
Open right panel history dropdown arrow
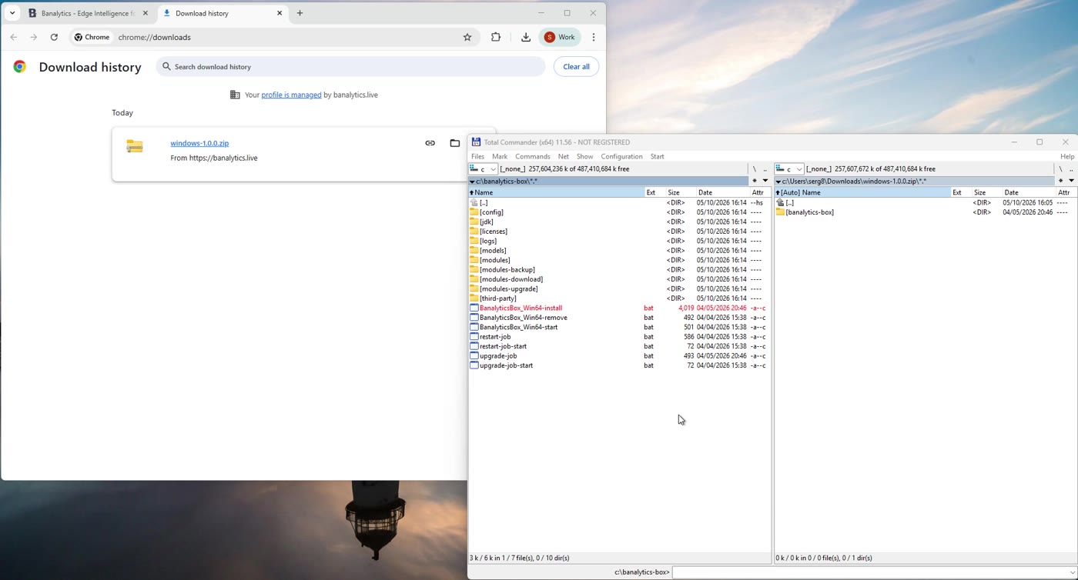pos(1071,181)
